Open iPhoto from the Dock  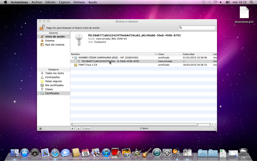pyautogui.click(x=126, y=153)
